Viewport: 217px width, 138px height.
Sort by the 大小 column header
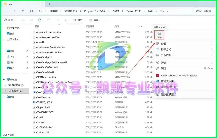coord(141,26)
